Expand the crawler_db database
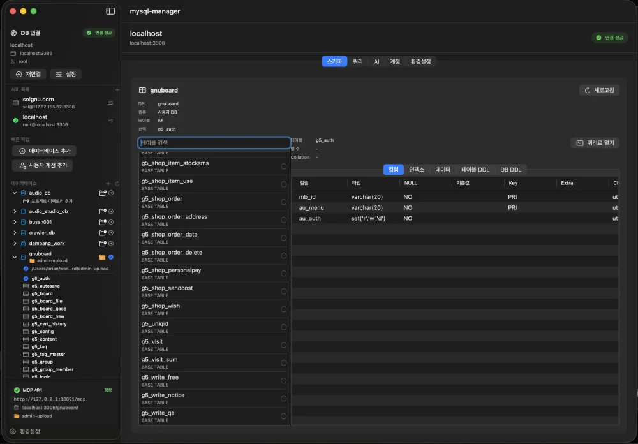The height and width of the screenshot is (444, 638). pyautogui.click(x=15, y=233)
